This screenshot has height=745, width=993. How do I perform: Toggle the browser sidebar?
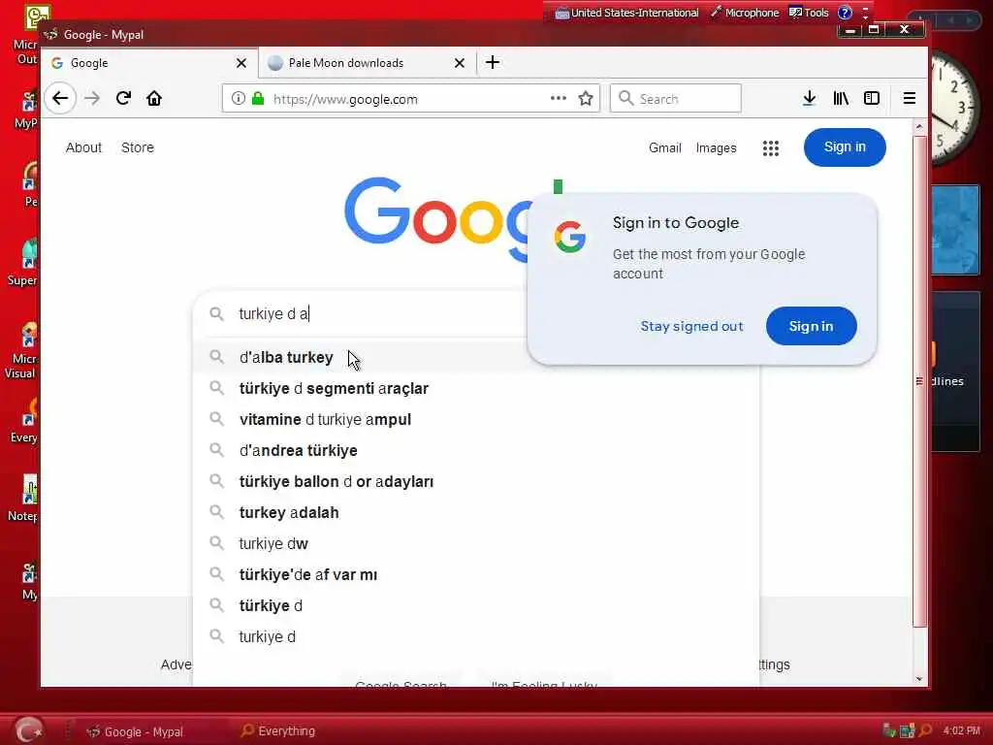pyautogui.click(x=872, y=98)
